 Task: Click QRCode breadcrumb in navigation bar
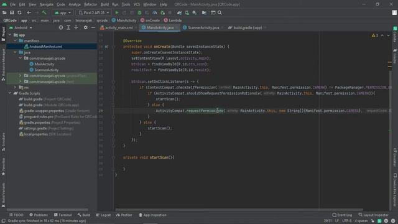coord(10,21)
